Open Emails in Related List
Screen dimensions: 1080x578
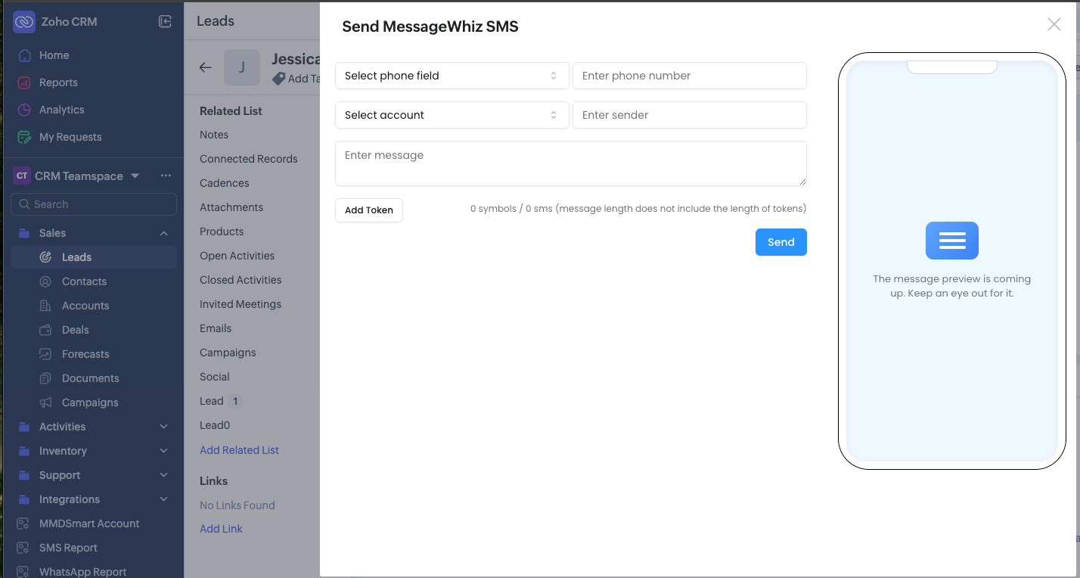pos(216,328)
